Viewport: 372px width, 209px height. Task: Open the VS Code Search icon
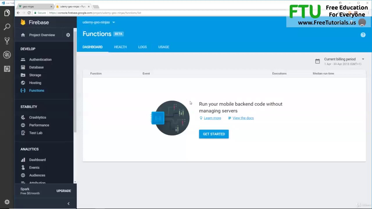7,27
